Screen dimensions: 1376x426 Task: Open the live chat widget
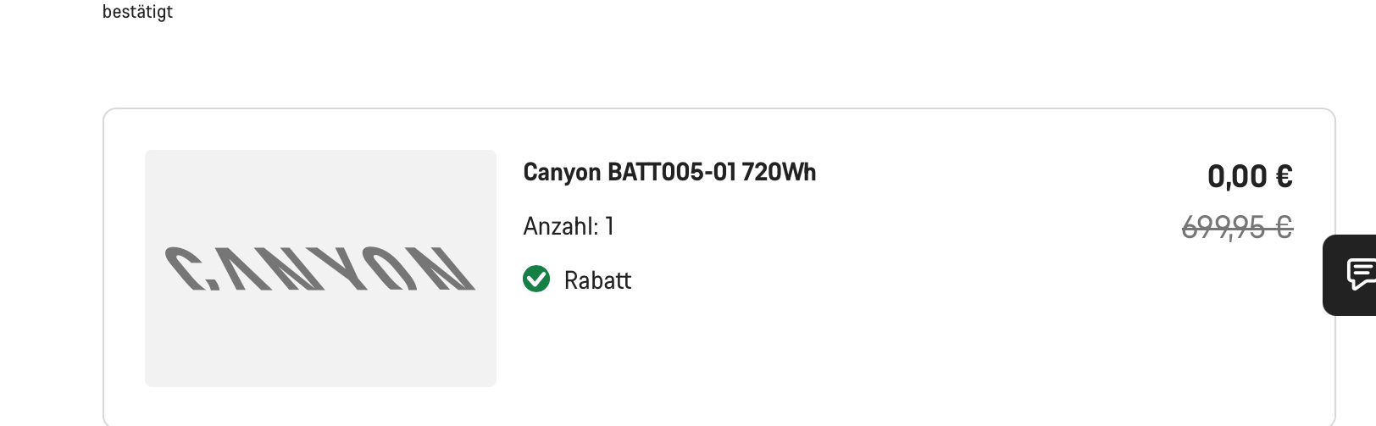pos(1360,274)
